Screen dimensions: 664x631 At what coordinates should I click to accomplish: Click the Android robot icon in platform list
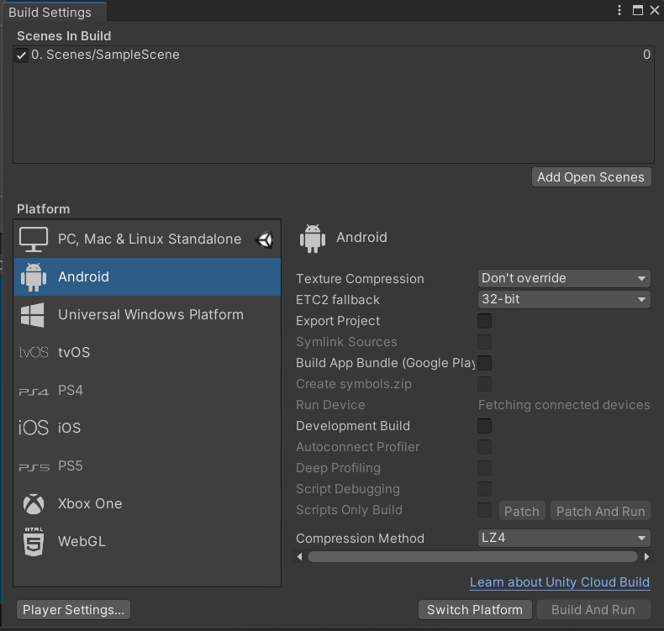34,277
